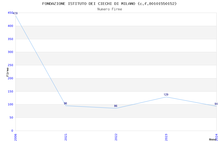
Task: Click the y-axis value 400
Action: coord(10,26)
